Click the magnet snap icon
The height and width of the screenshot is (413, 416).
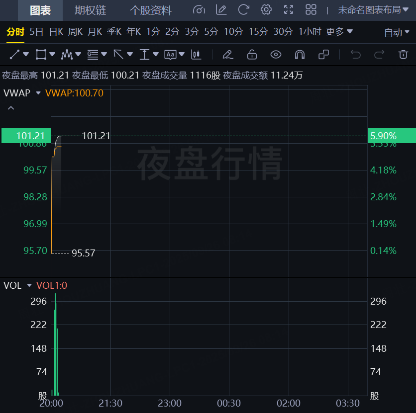pos(300,54)
